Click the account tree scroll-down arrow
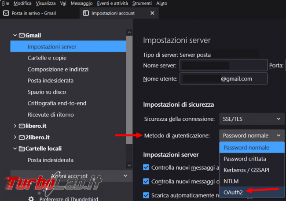This screenshot has height=201, width=286. point(129,165)
